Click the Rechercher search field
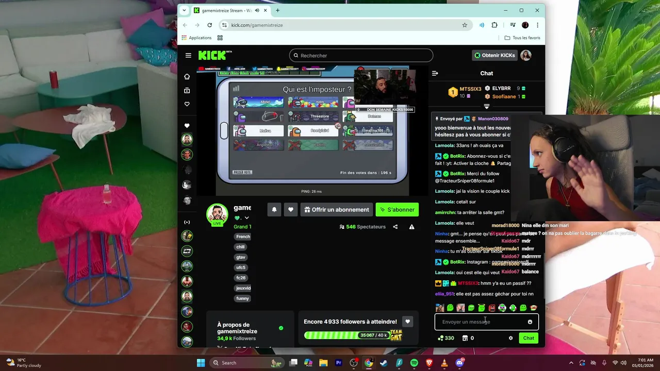660x371 pixels. [361, 55]
